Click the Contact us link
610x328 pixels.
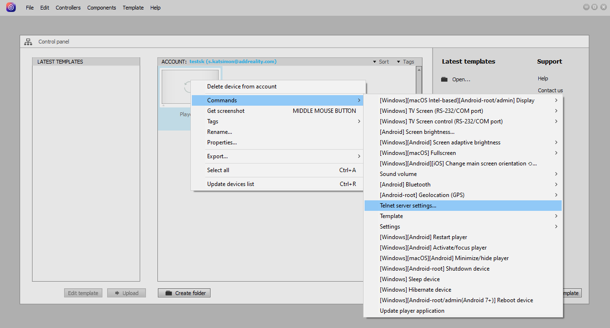click(550, 90)
